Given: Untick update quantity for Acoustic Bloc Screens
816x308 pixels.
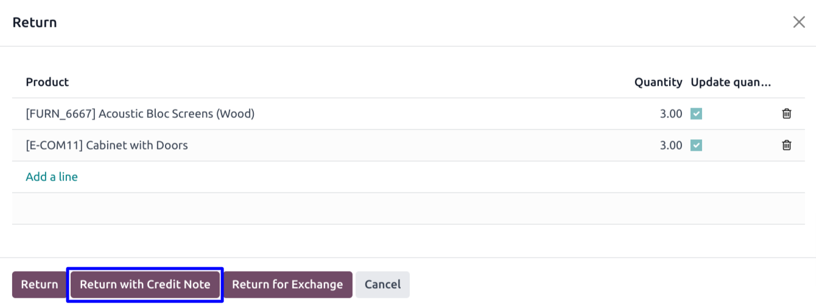Looking at the screenshot, I should pos(697,114).
